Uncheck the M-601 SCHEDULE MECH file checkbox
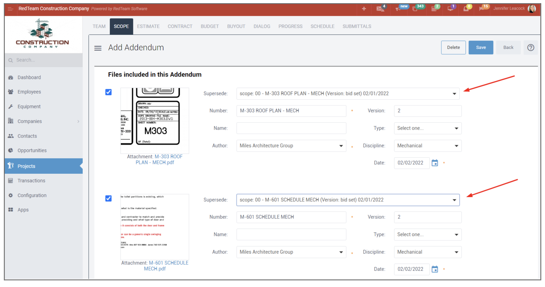 (108, 198)
